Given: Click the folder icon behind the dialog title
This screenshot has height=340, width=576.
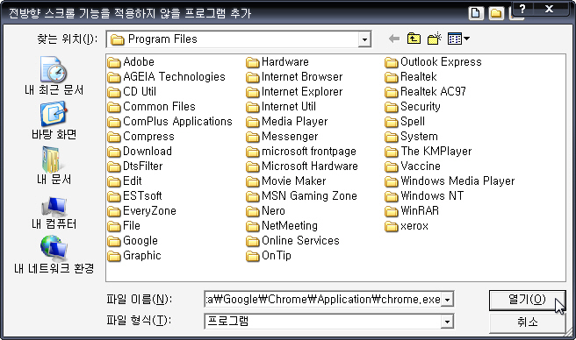Looking at the screenshot, I should click(496, 13).
